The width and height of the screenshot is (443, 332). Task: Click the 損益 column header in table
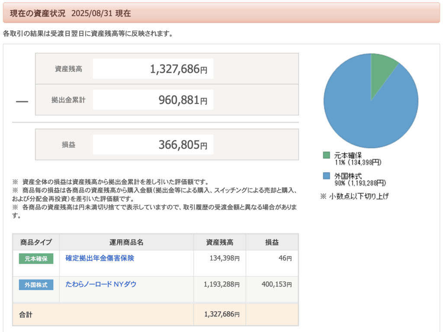coord(272,242)
